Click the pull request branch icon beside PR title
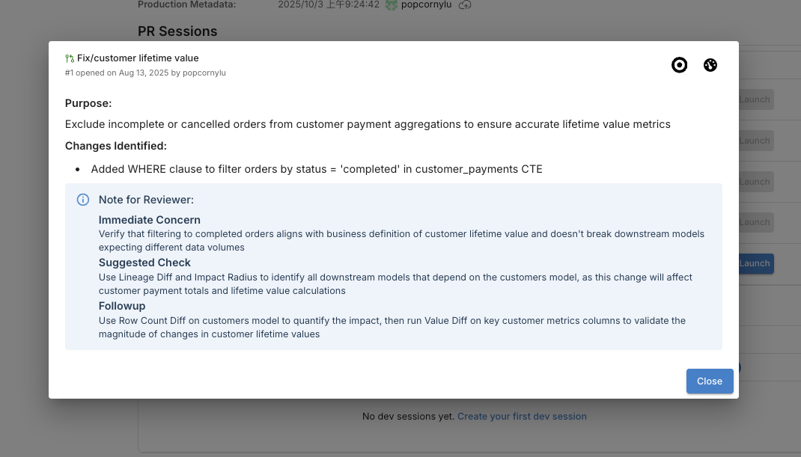This screenshot has height=457, width=801. [69, 58]
